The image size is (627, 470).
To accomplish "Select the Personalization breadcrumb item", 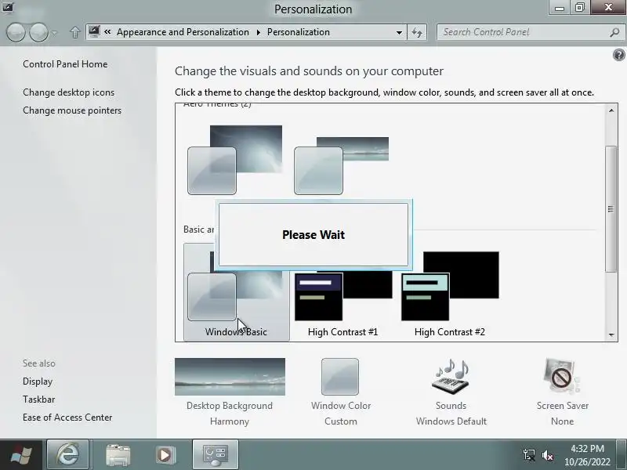I will (x=299, y=32).
